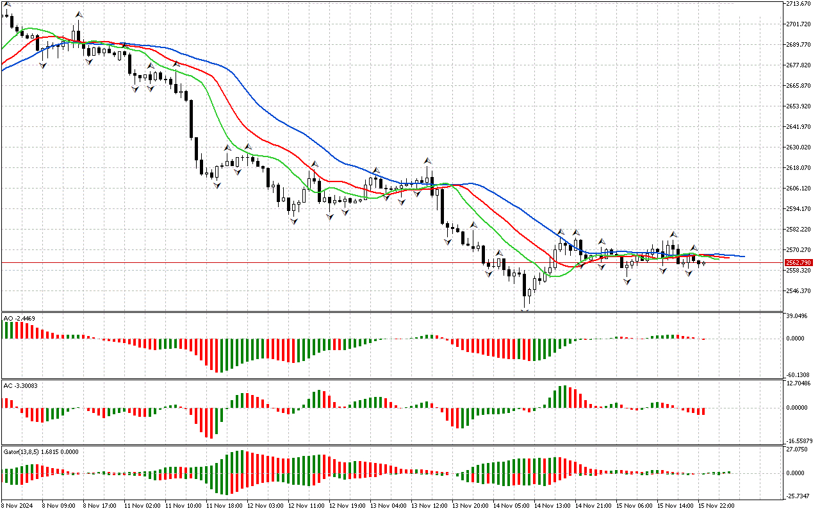Screen dimensions: 820x513
Task: Click the 39.0424 value on AO scale
Action: [798, 317]
